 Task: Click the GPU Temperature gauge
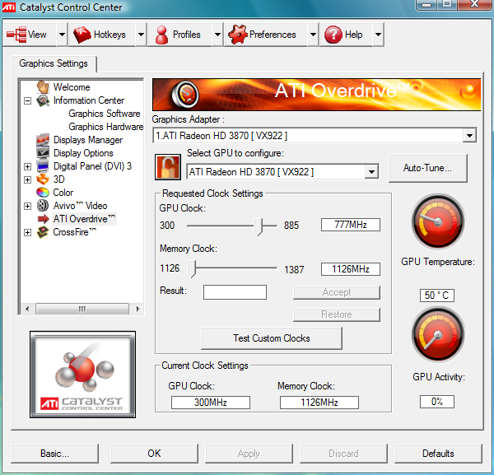pos(438,221)
